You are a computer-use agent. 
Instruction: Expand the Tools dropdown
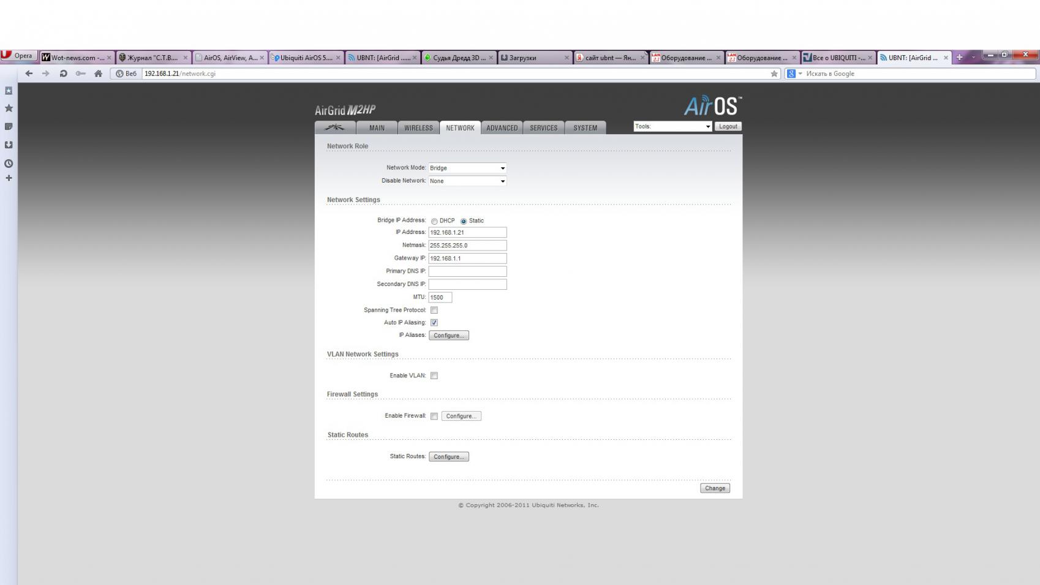(x=673, y=126)
